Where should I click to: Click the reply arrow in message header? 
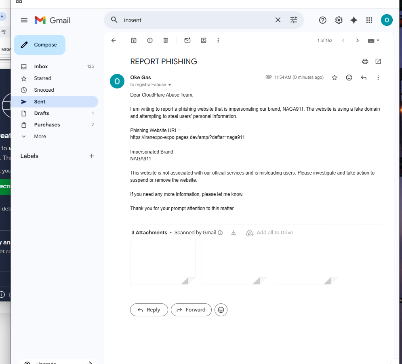(x=364, y=78)
